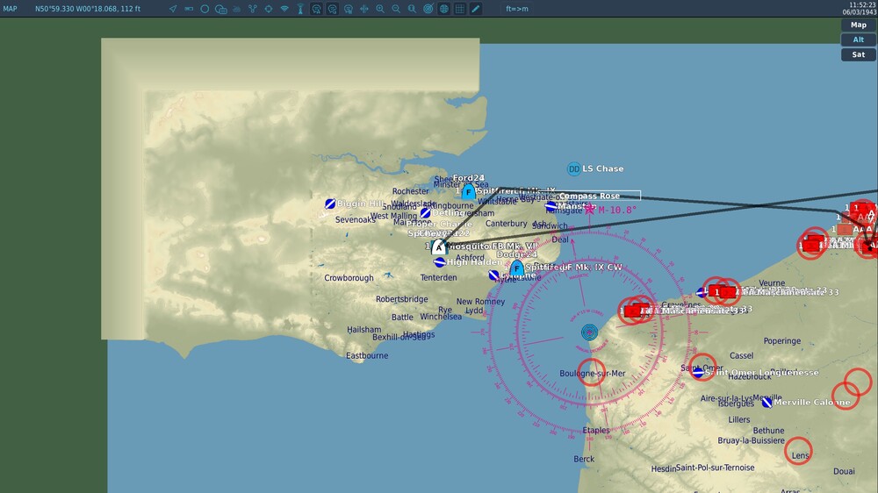Click the Canterbury town label
Viewport: 878px width, 493px height.
[x=507, y=224]
